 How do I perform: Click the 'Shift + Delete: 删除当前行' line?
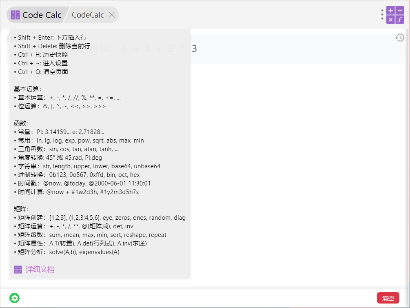52,46
